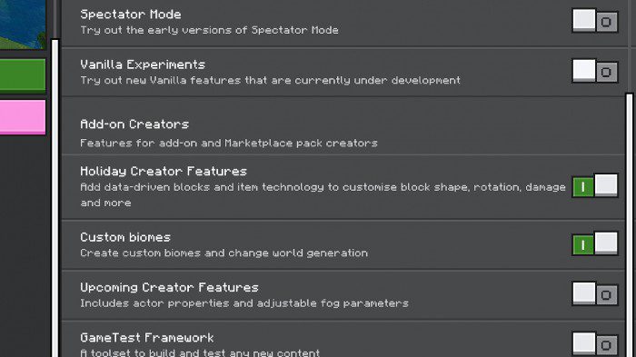This screenshot has height=357, width=636.
Task: Click the pink button in left sidebar
Action: pyautogui.click(x=23, y=117)
